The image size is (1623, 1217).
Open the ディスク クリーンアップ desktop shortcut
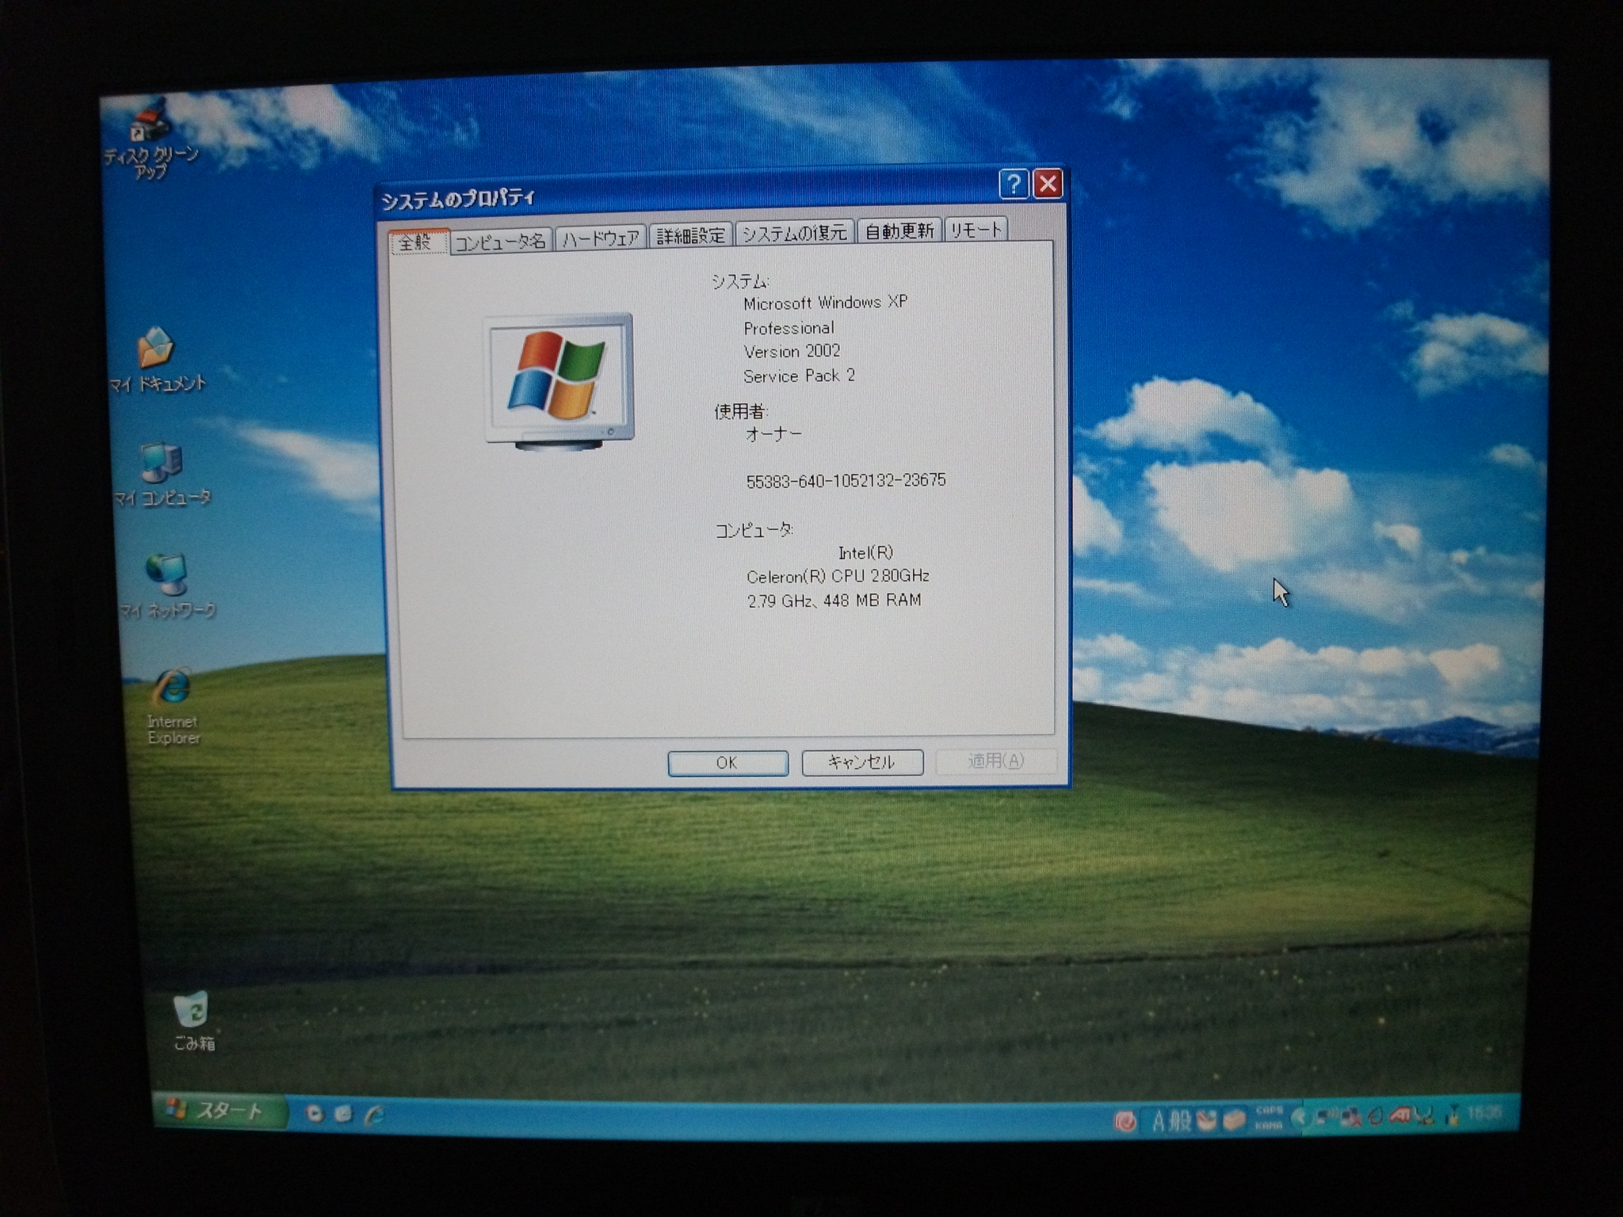(x=151, y=125)
